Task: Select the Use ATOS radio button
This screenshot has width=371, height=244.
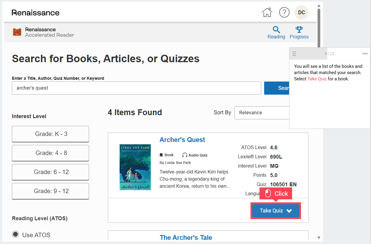Action: 15,234
